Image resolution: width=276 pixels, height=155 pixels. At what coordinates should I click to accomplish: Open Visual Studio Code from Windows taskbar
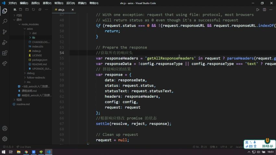[49, 152]
